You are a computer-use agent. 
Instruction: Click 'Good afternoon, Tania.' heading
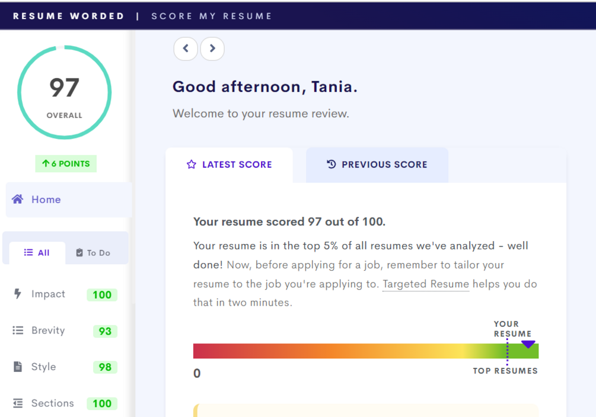point(265,87)
